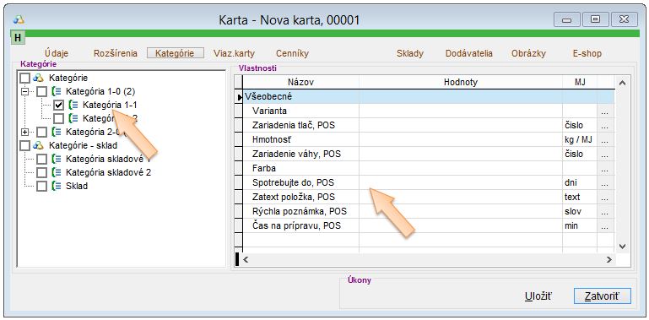The height and width of the screenshot is (320, 649).
Task: Open the Sklady tab
Action: (410, 53)
